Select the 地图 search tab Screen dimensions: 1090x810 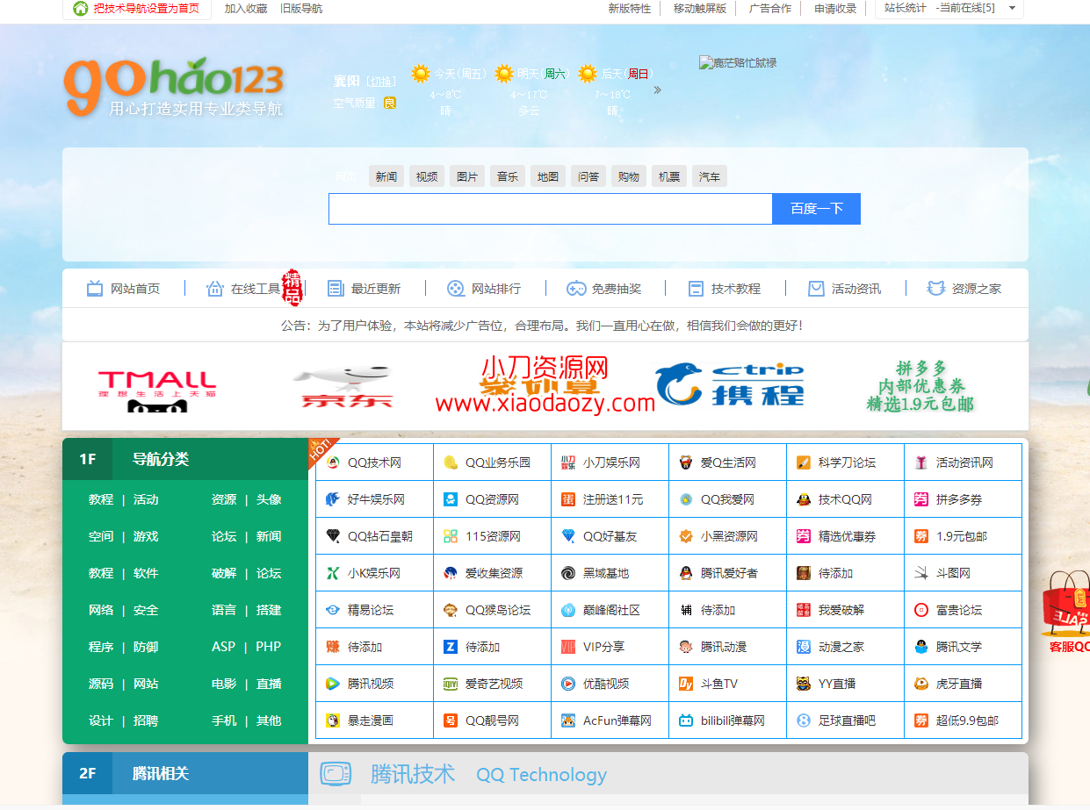click(548, 176)
